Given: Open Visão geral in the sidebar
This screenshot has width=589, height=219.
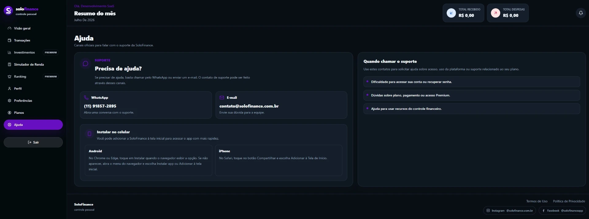Looking at the screenshot, I should [x=33, y=28].
